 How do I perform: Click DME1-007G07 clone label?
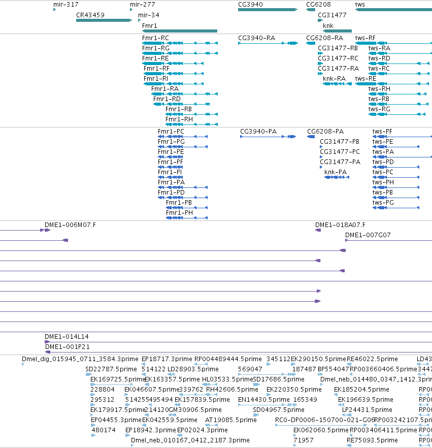point(368,235)
